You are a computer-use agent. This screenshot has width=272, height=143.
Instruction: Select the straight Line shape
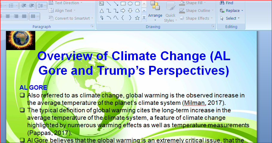click(x=109, y=3)
